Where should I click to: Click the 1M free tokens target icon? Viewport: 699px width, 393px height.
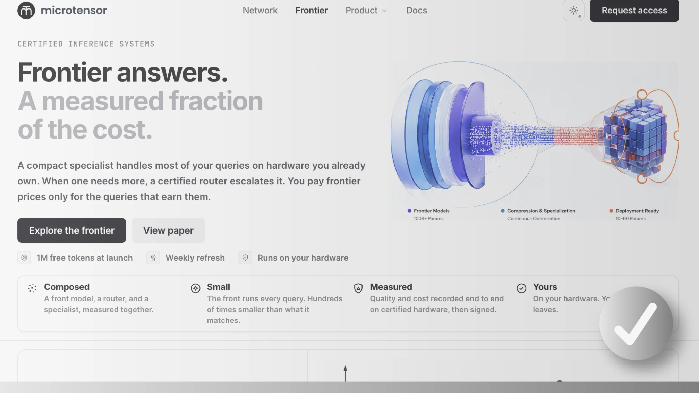(24, 258)
